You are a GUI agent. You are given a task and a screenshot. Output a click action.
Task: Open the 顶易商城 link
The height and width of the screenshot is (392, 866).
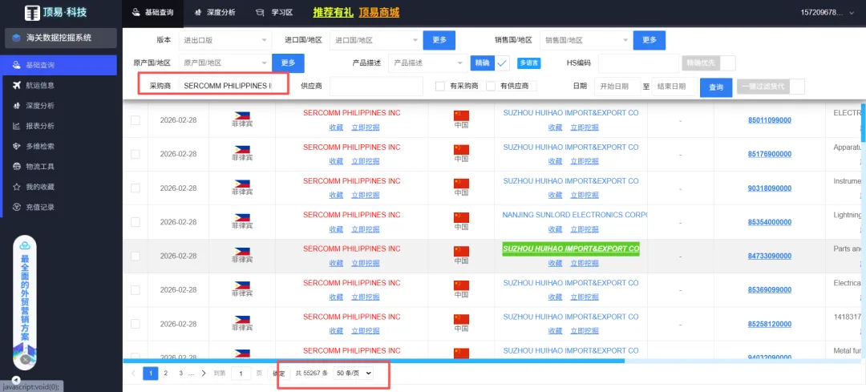click(378, 12)
